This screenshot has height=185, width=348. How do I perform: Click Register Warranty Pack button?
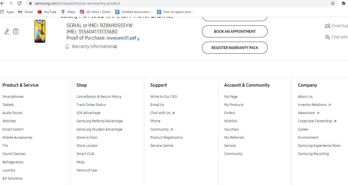coord(235,48)
